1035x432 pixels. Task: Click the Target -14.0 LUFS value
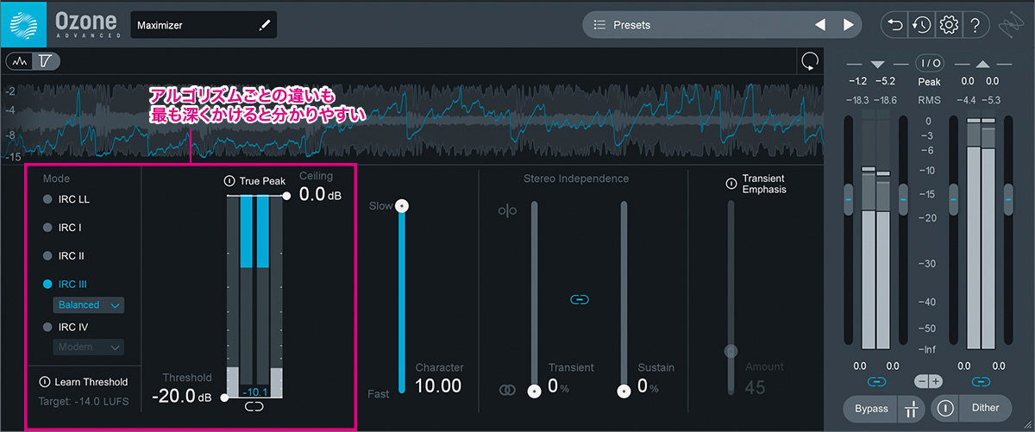click(x=83, y=402)
